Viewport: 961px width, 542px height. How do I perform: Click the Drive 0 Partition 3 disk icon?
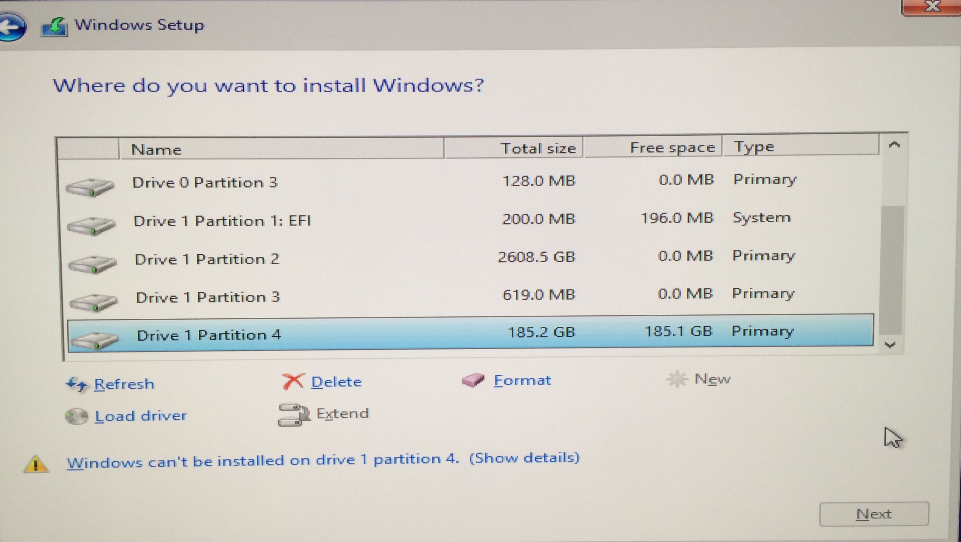pyautogui.click(x=90, y=187)
